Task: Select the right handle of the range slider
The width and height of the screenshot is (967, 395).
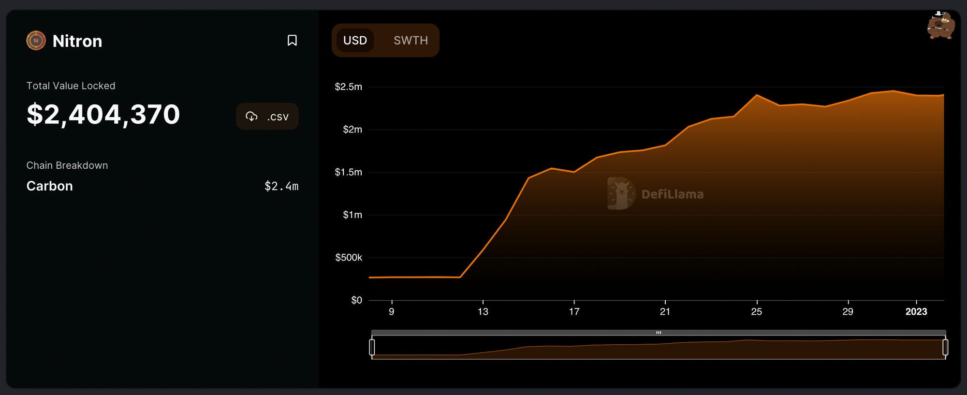Action: pyautogui.click(x=945, y=347)
